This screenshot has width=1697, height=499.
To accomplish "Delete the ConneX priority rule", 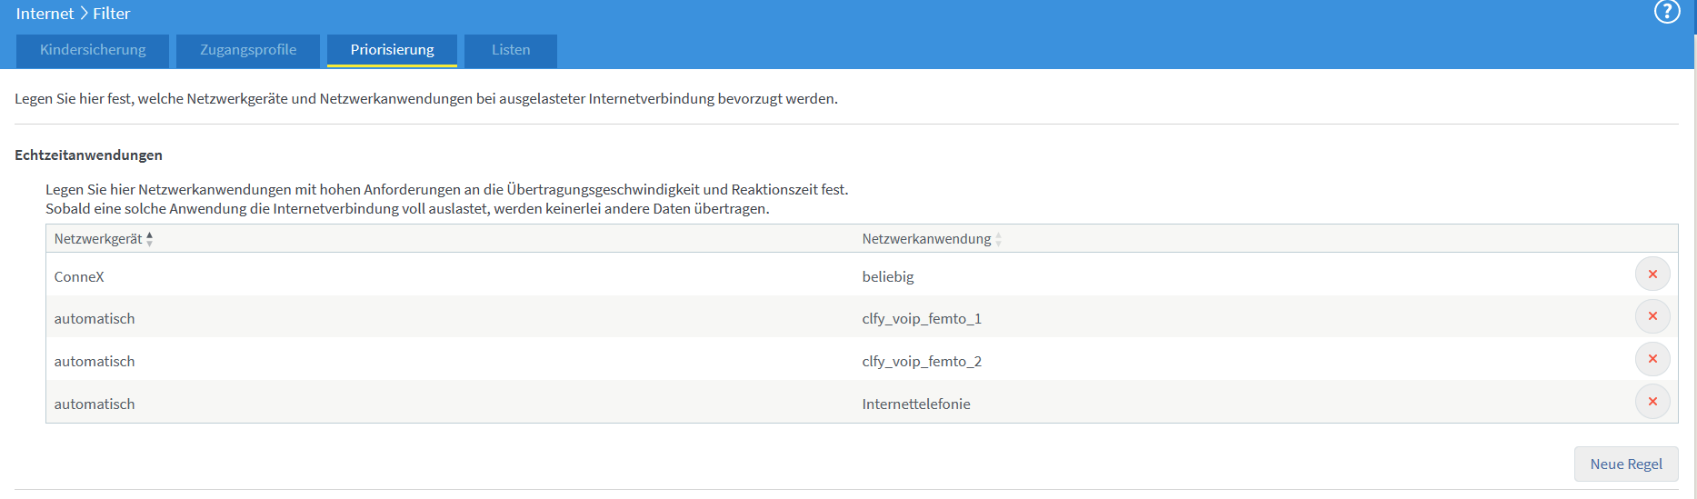I will (x=1652, y=274).
